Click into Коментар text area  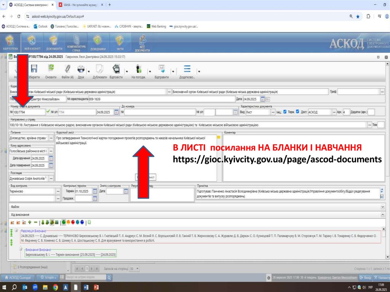point(304,158)
